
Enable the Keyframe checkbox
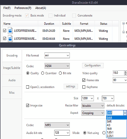click(x=84, y=87)
